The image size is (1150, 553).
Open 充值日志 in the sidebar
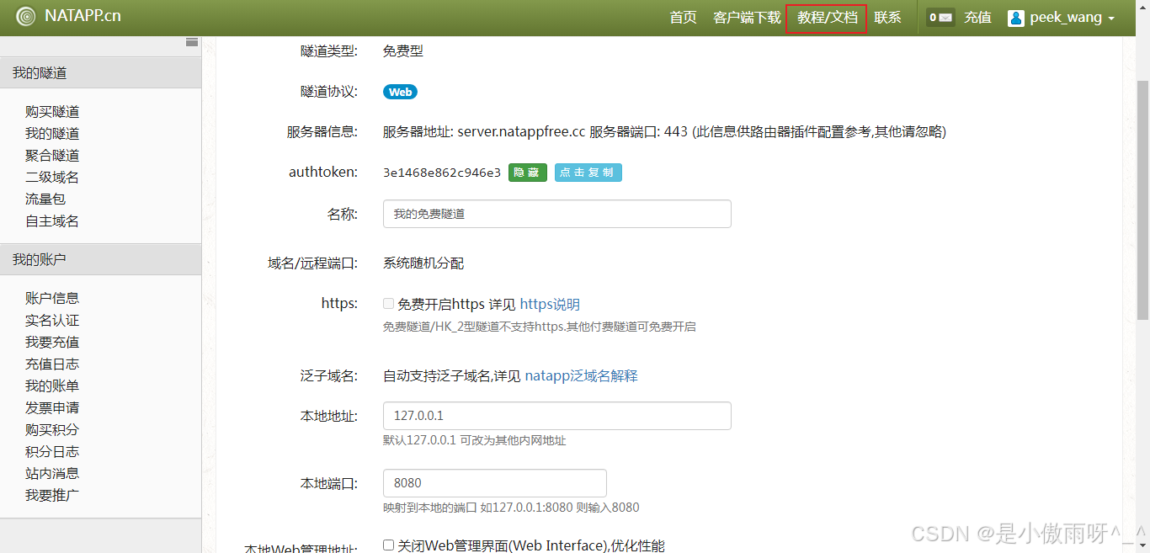(x=52, y=364)
